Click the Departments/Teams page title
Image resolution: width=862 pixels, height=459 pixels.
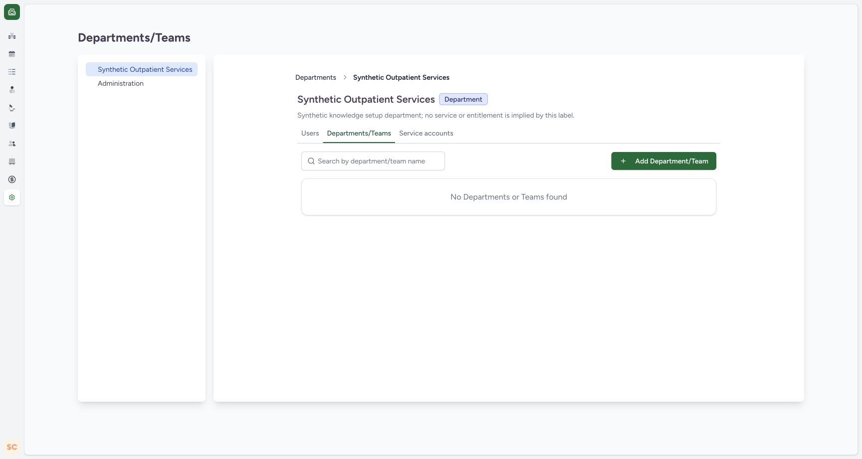point(134,37)
